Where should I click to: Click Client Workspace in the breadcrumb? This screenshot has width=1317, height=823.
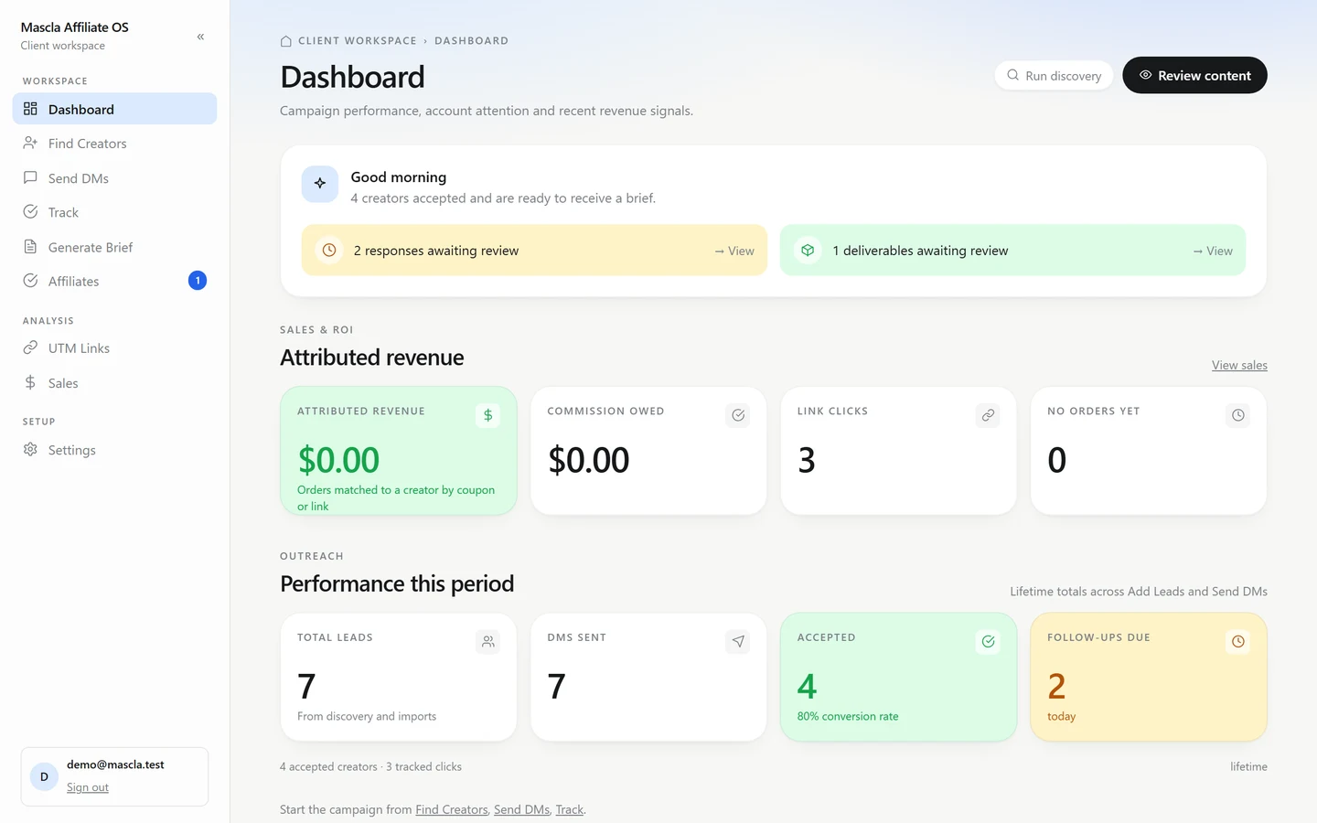pos(357,41)
